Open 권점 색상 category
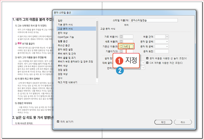Screen dimensions: 204x140 click(x=63, y=74)
